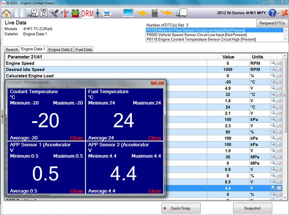Select DTC P0502 Vehicle Speed Sensor entry
Viewport: 289px width, 215px height.
(215, 35)
